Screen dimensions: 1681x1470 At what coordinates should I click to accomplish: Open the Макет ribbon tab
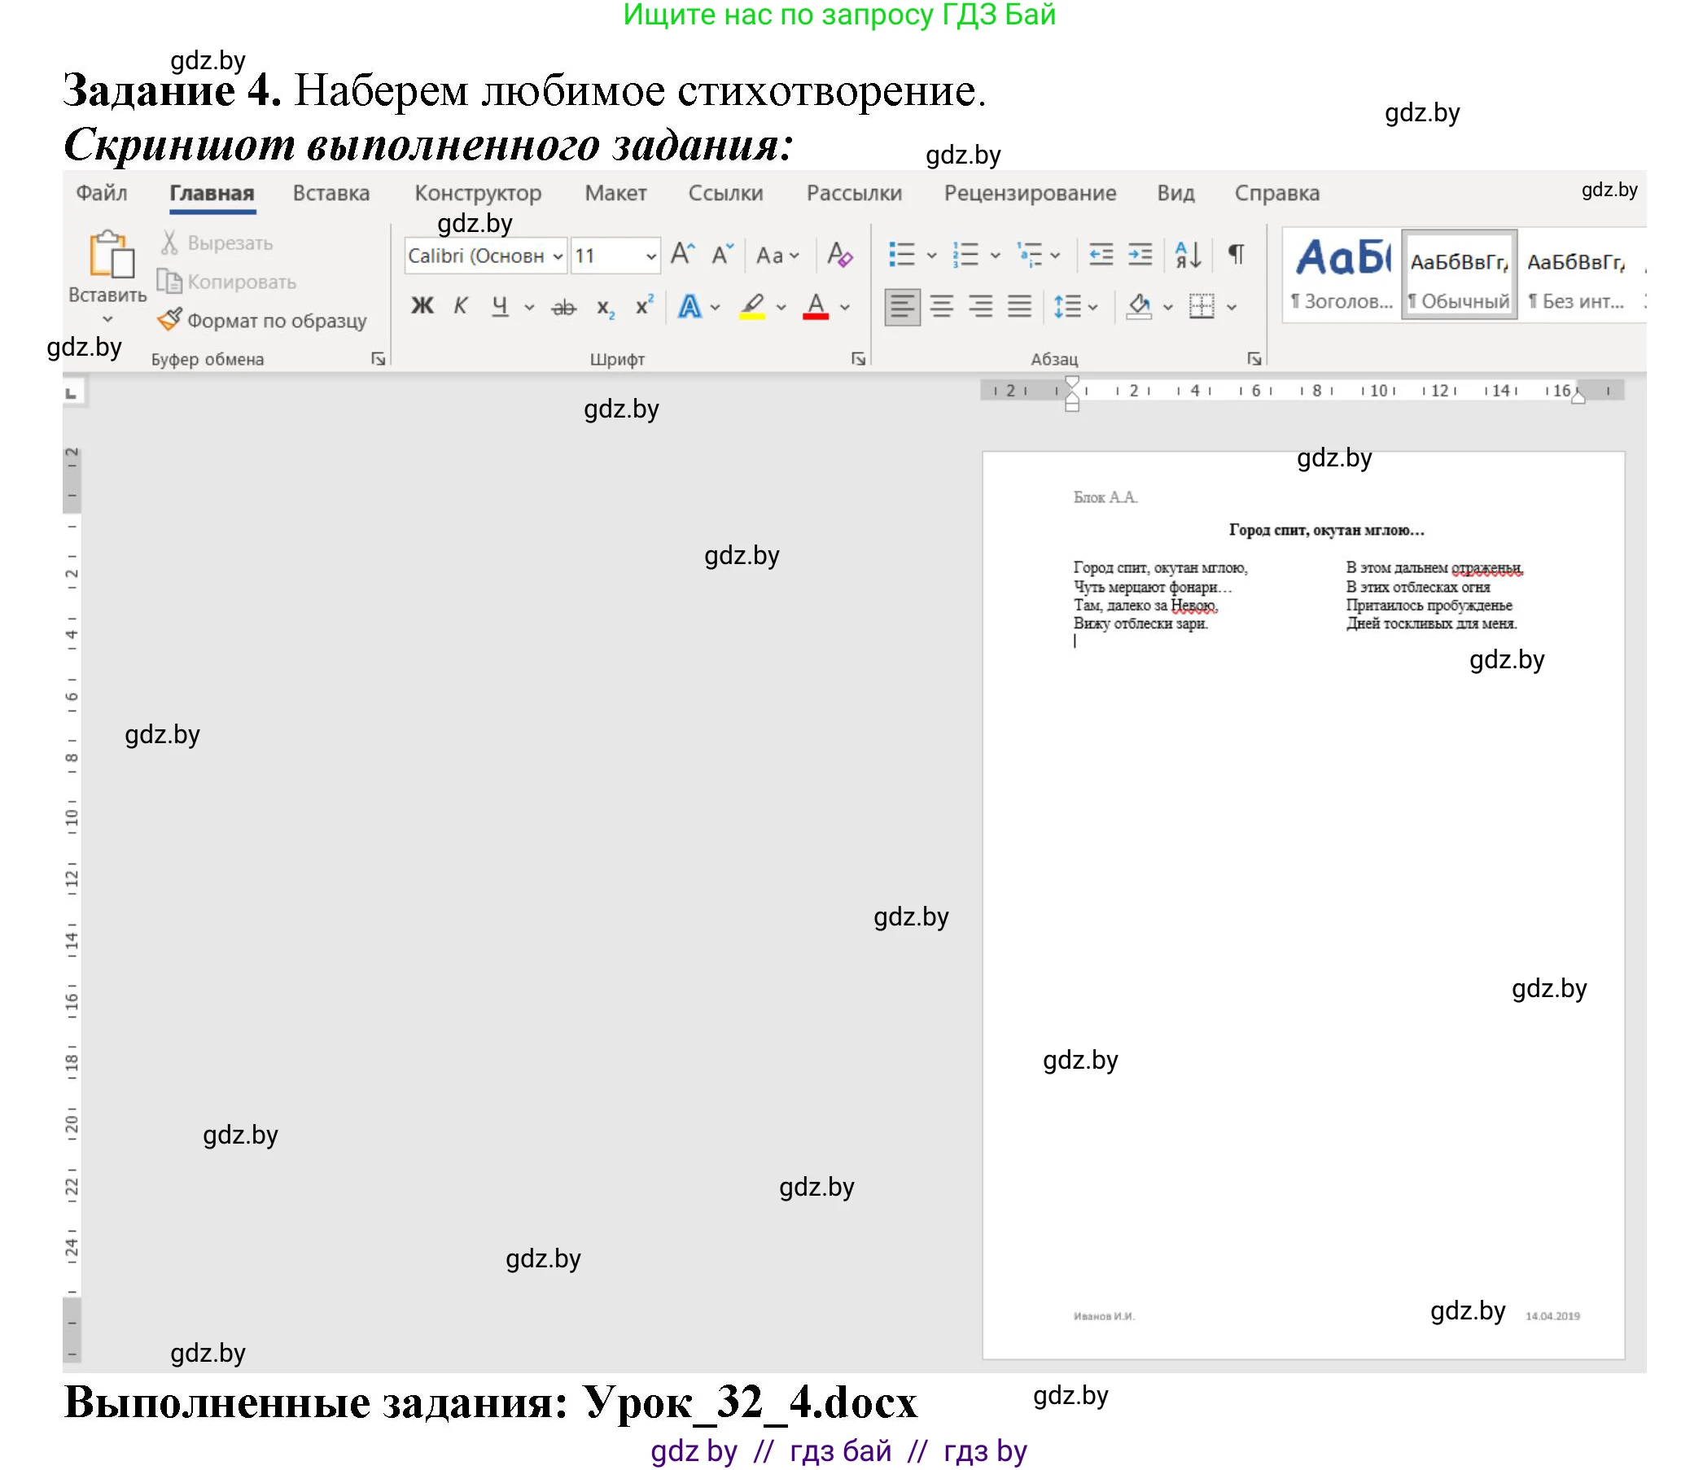pyautogui.click(x=615, y=194)
